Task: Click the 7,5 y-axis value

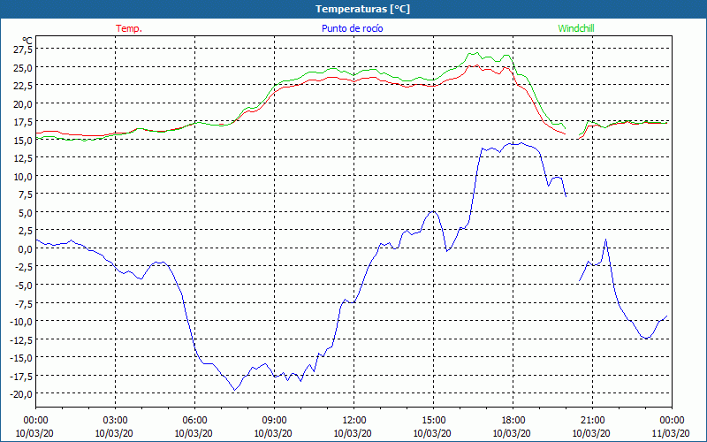Action: (25, 194)
